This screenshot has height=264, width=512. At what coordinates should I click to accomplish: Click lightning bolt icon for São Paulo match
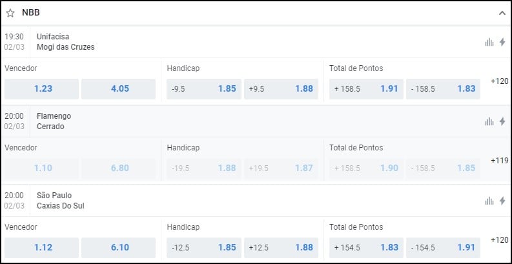click(x=502, y=201)
